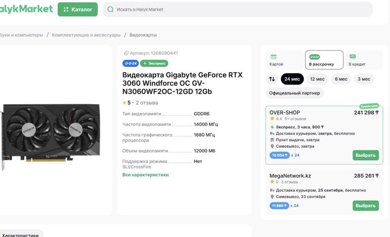
Task: Open the Каталог menu button
Action: pyautogui.click(x=78, y=9)
